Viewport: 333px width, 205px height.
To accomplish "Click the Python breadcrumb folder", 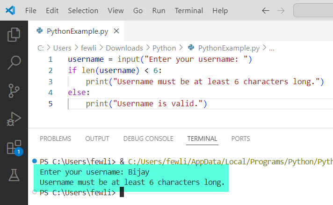I will click(164, 48).
